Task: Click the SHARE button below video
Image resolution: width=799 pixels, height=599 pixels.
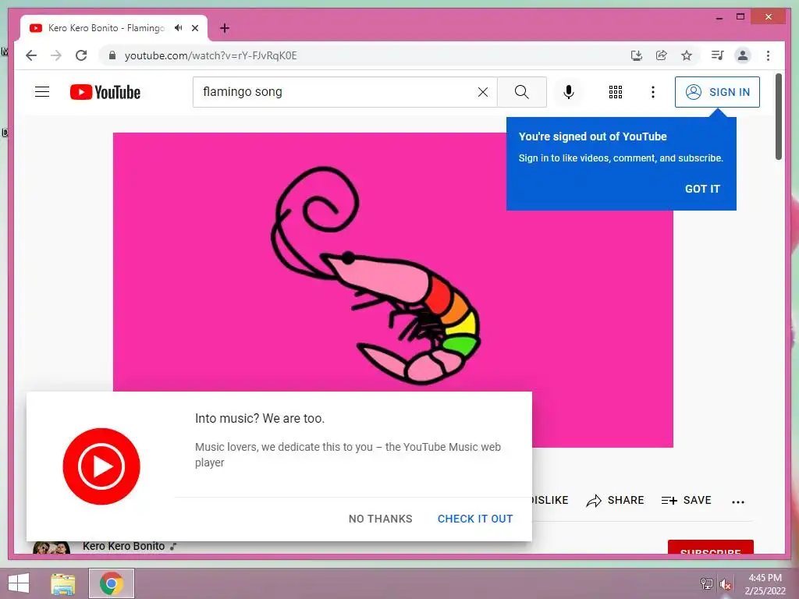Action: 615,501
